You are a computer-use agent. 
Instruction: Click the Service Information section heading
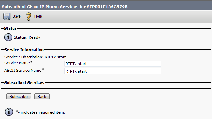coord(24,50)
